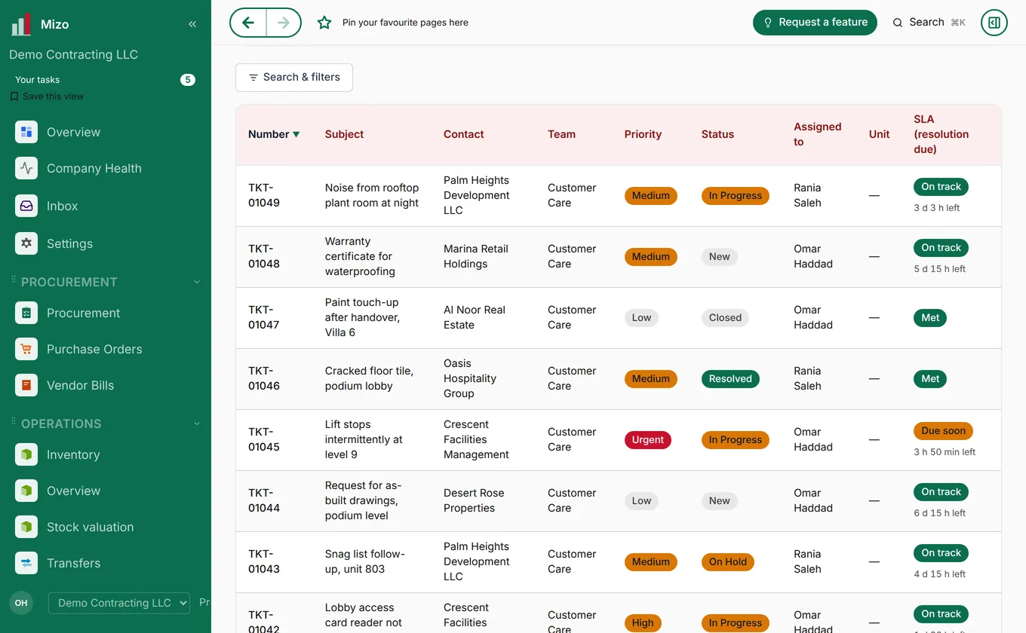Click the Status column header
The image size is (1026, 633).
717,134
